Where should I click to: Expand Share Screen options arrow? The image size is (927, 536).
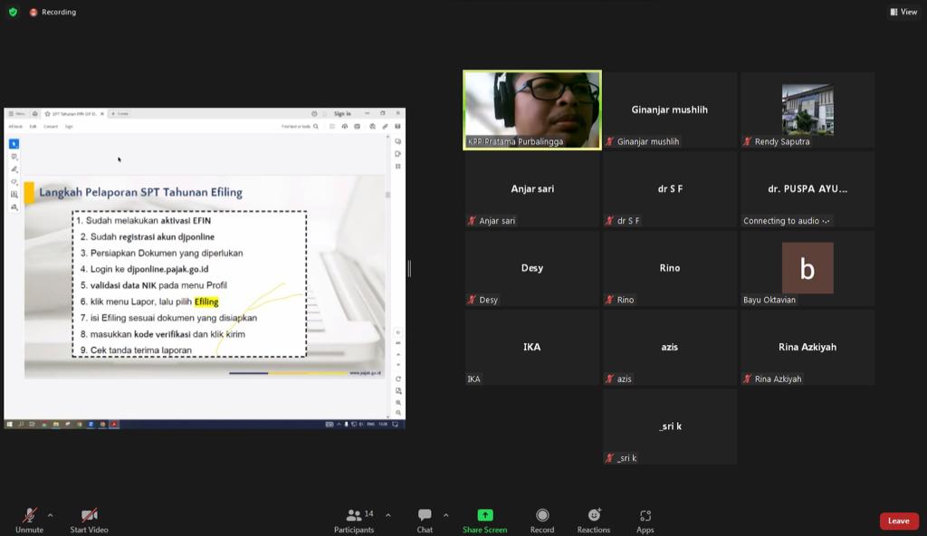[x=445, y=515]
